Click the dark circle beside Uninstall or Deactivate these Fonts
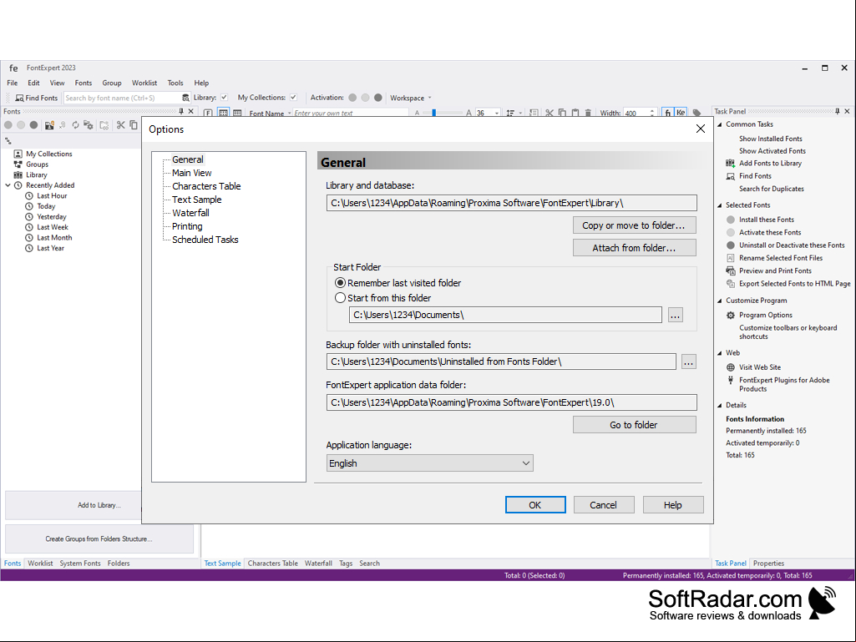Image resolution: width=856 pixels, height=642 pixels. click(x=731, y=245)
